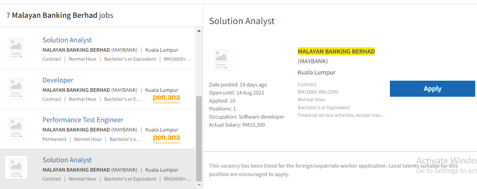Click 'Date posted: 19 days ago' text
This screenshot has width=477, height=189.
click(238, 85)
